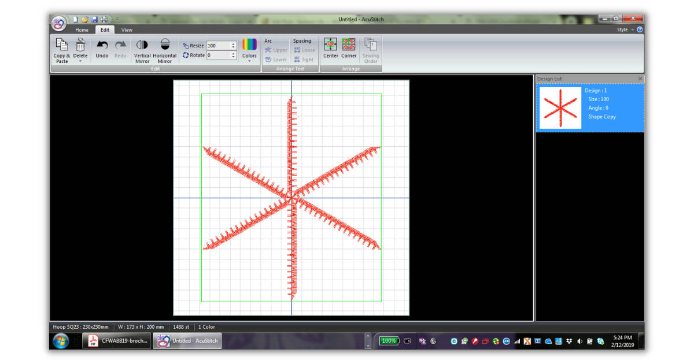The height and width of the screenshot is (364, 694).
Task: Click the Rotate icon
Action: click(x=186, y=55)
